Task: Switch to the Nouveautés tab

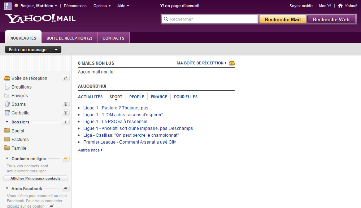Action: pos(23,37)
